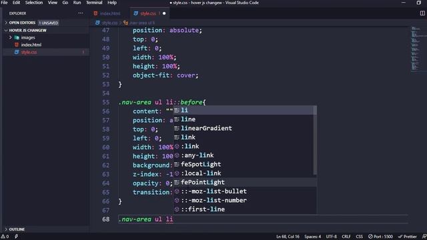Expand the images folder chevron

11,37
